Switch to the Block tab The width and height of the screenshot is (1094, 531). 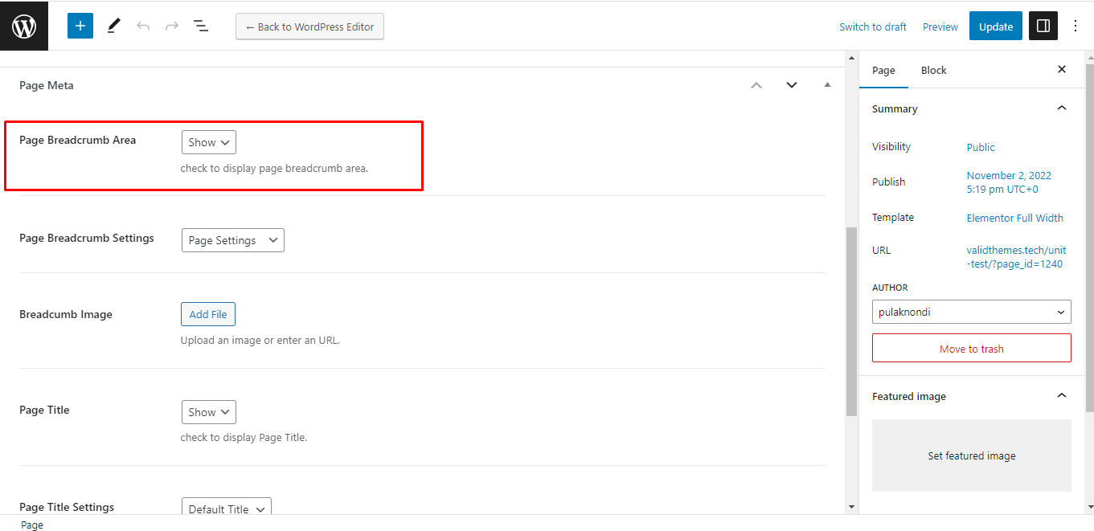(x=933, y=71)
